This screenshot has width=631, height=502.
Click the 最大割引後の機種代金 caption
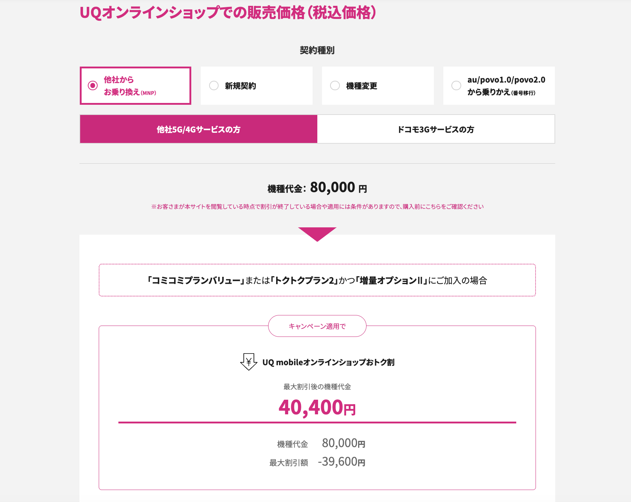click(x=317, y=387)
